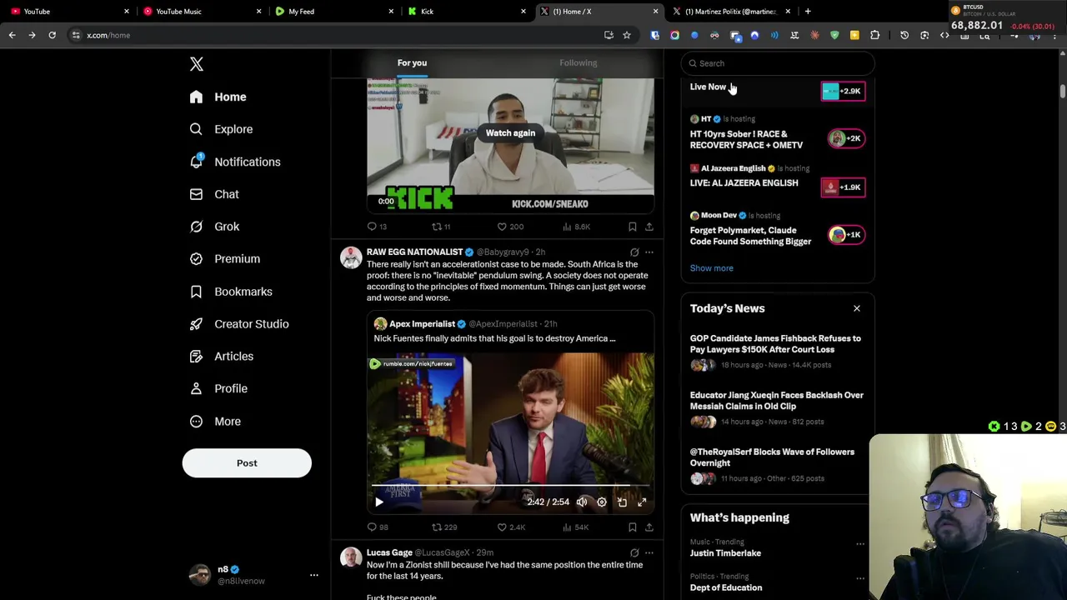Open Creator Studio in the sidebar
1067x600 pixels.
[x=239, y=324]
